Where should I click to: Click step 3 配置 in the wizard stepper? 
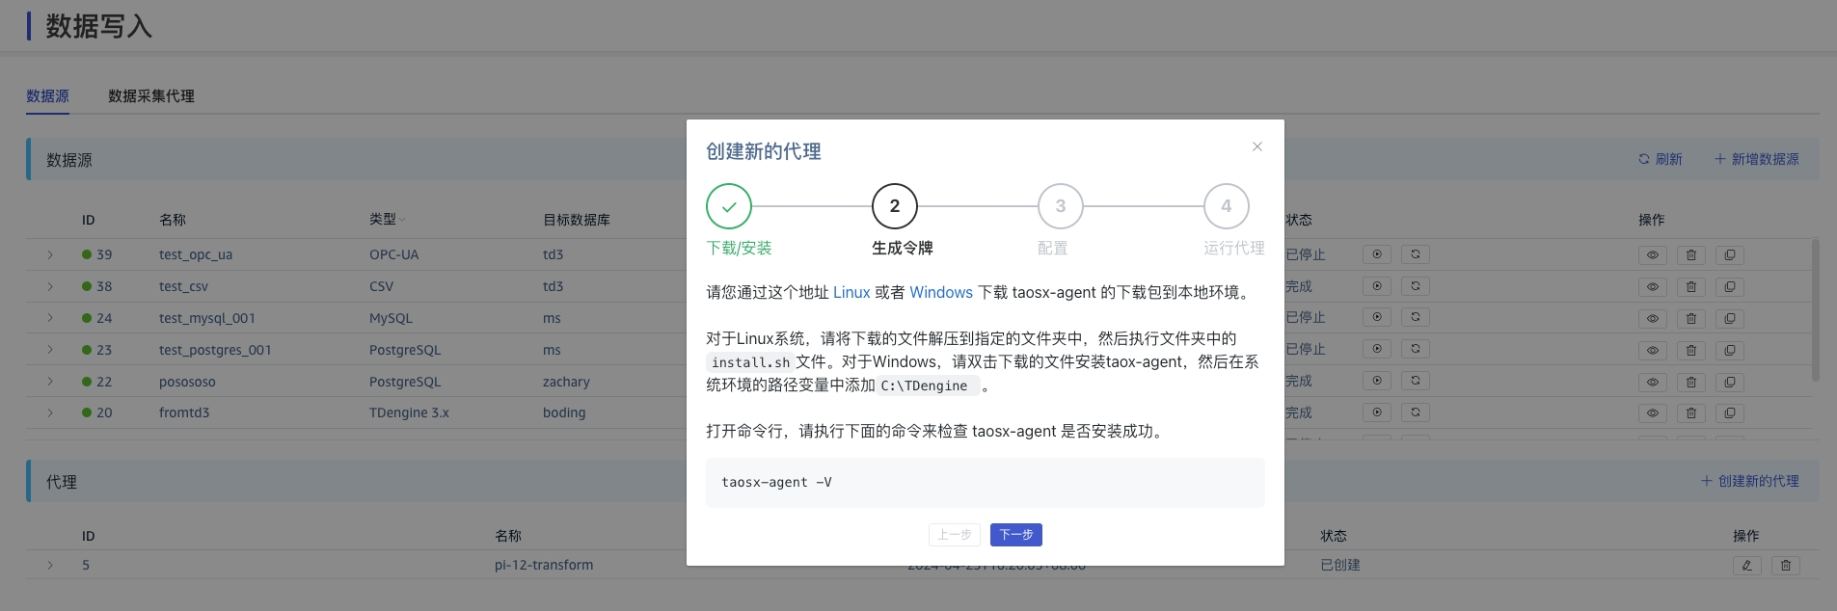tap(1060, 206)
